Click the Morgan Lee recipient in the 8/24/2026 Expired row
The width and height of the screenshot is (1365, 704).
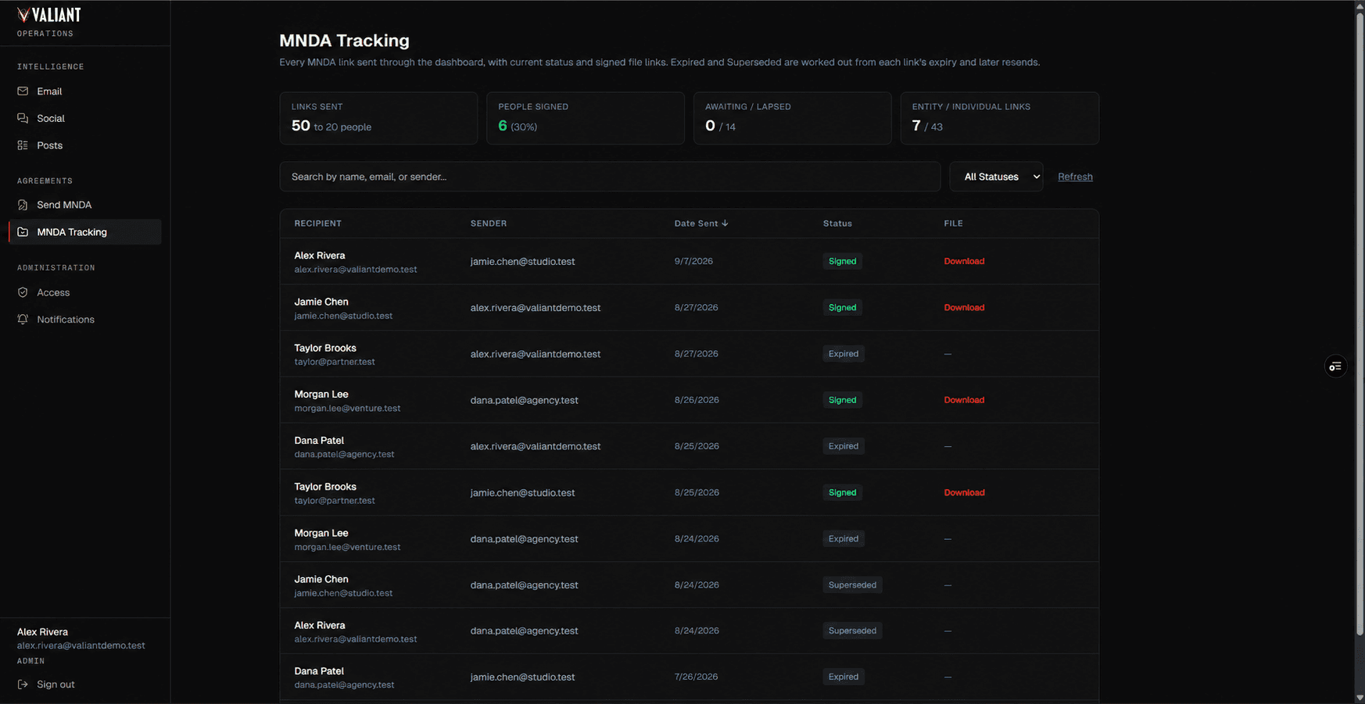(321, 533)
